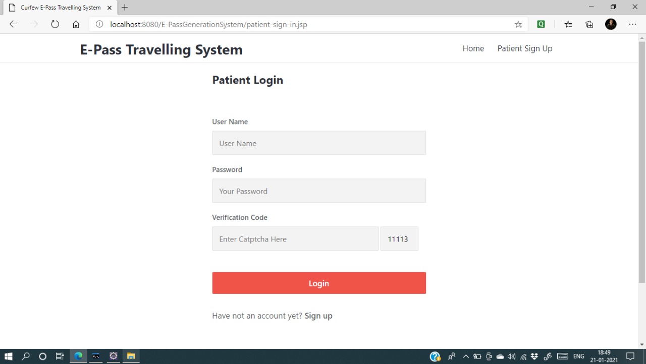
Task: Follow the Sign up link
Action: pyautogui.click(x=318, y=316)
